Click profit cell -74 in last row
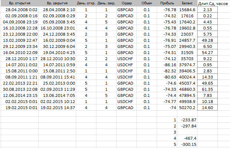Viewport: 230px width, 148px height. 167,108
